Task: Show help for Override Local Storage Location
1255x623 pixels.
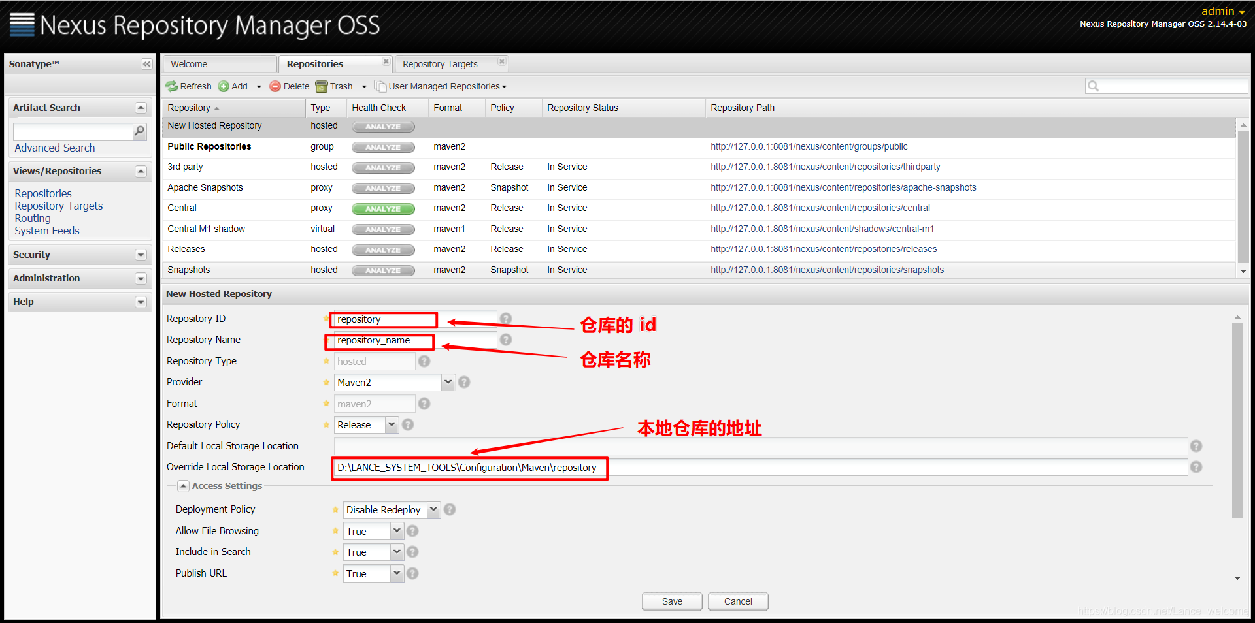Action: click(x=1196, y=467)
